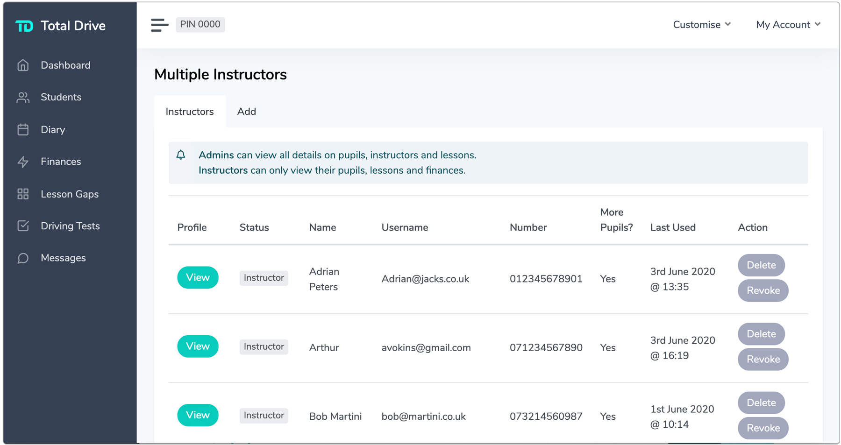Image resolution: width=841 pixels, height=445 pixels.
Task: Open the Messages chat bubble icon
Action: click(x=22, y=258)
